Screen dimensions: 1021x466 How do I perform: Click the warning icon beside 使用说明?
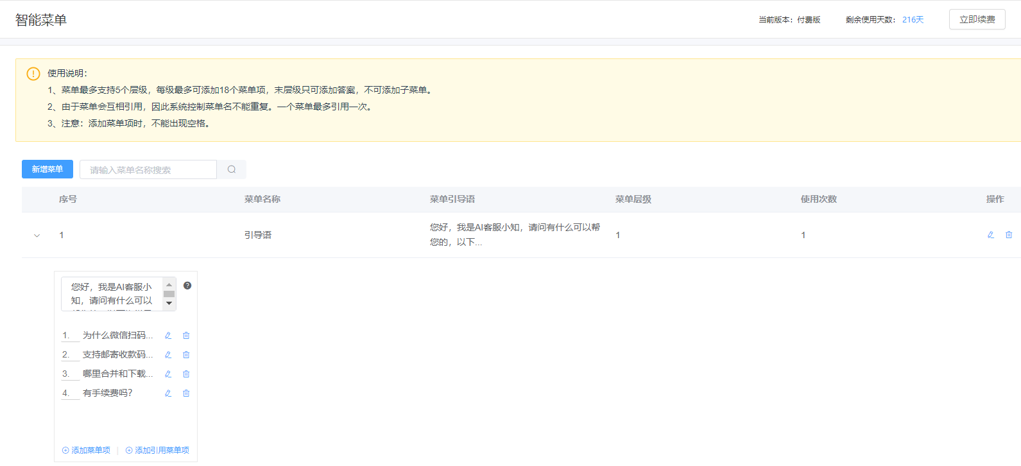pyautogui.click(x=33, y=74)
